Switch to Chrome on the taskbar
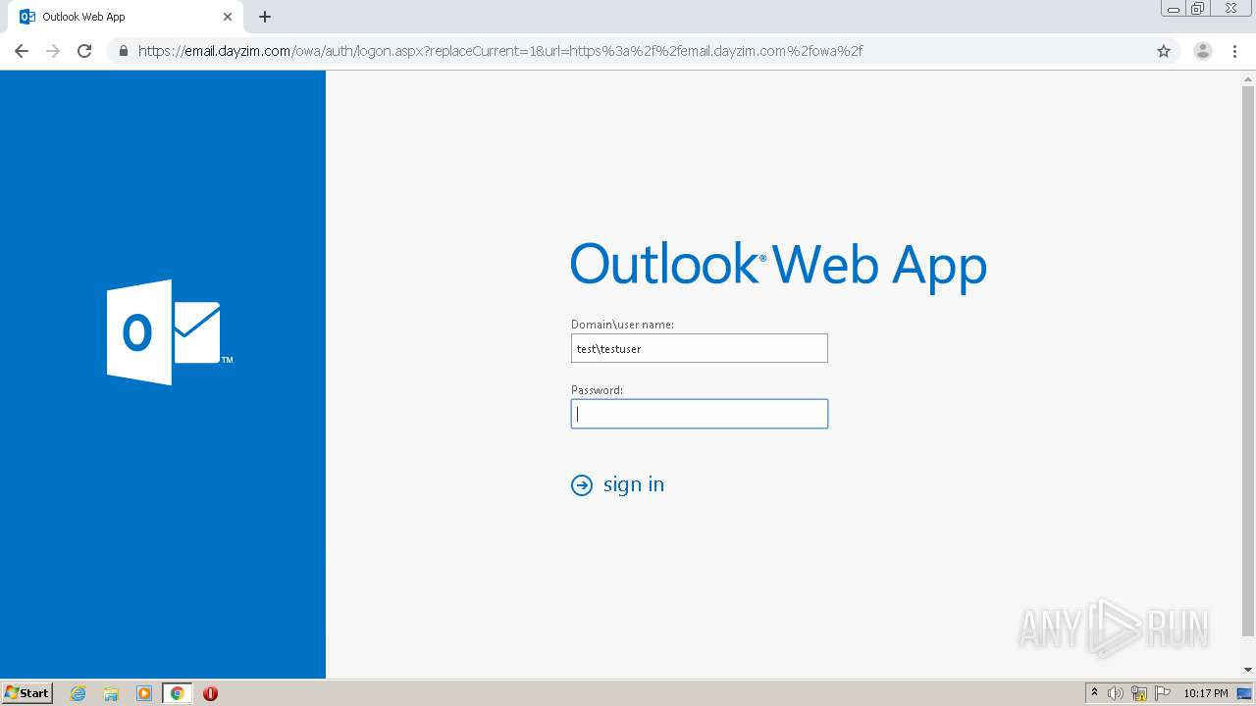 click(177, 693)
